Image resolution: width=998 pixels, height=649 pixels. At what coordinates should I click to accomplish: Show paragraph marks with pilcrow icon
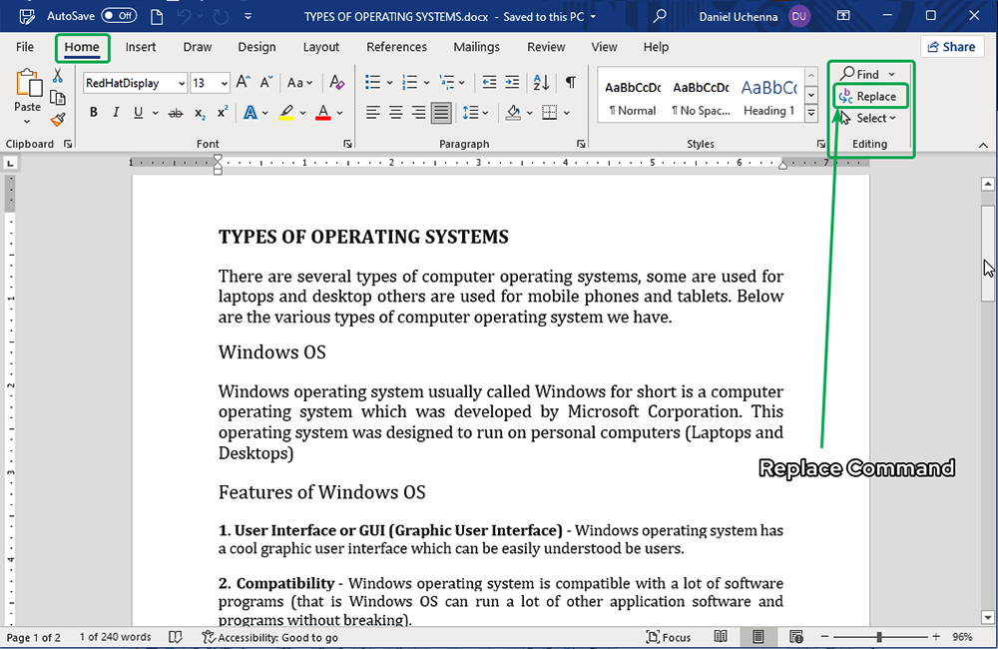(x=570, y=83)
